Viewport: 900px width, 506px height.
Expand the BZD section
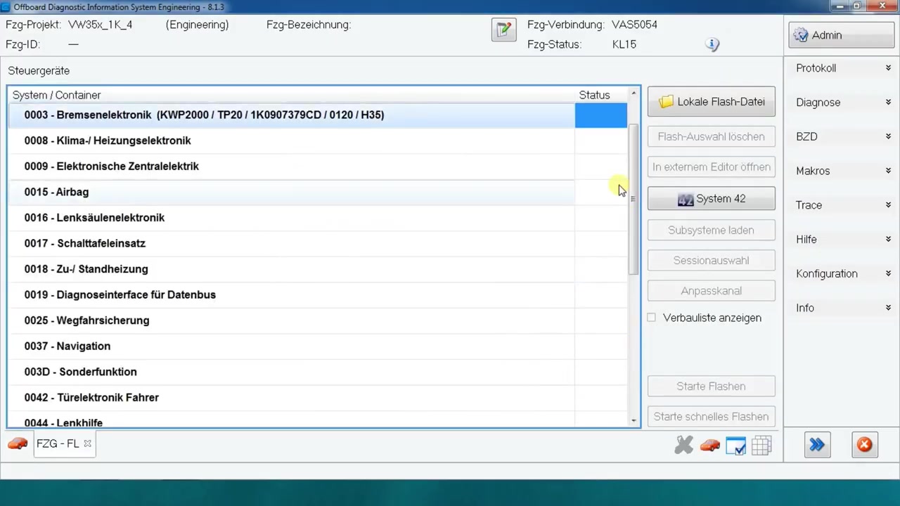[x=842, y=136]
